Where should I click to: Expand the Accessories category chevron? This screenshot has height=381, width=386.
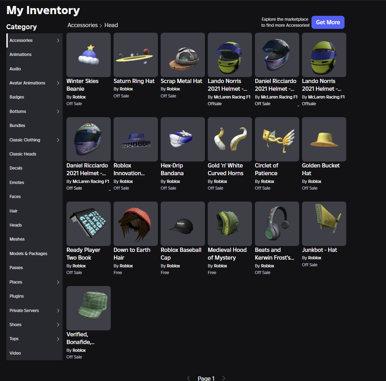pyautogui.click(x=58, y=40)
